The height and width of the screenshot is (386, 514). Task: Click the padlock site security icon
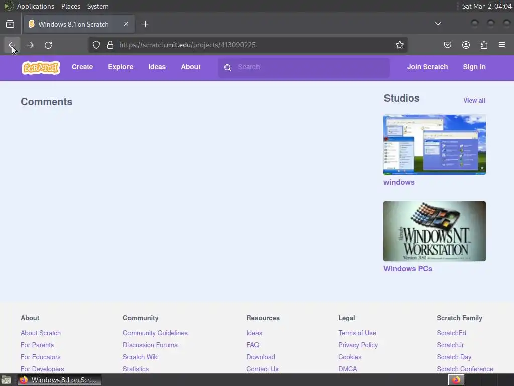[x=110, y=45]
